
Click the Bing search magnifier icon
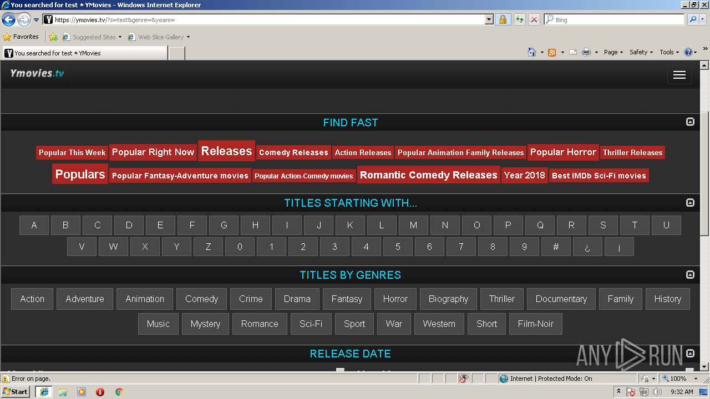692,19
